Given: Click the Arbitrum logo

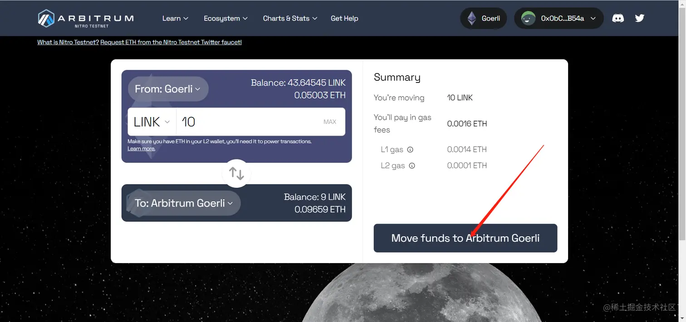Looking at the screenshot, I should point(86,18).
